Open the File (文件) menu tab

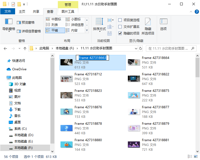coord(8,12)
